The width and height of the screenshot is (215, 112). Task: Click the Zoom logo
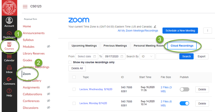click(x=79, y=20)
